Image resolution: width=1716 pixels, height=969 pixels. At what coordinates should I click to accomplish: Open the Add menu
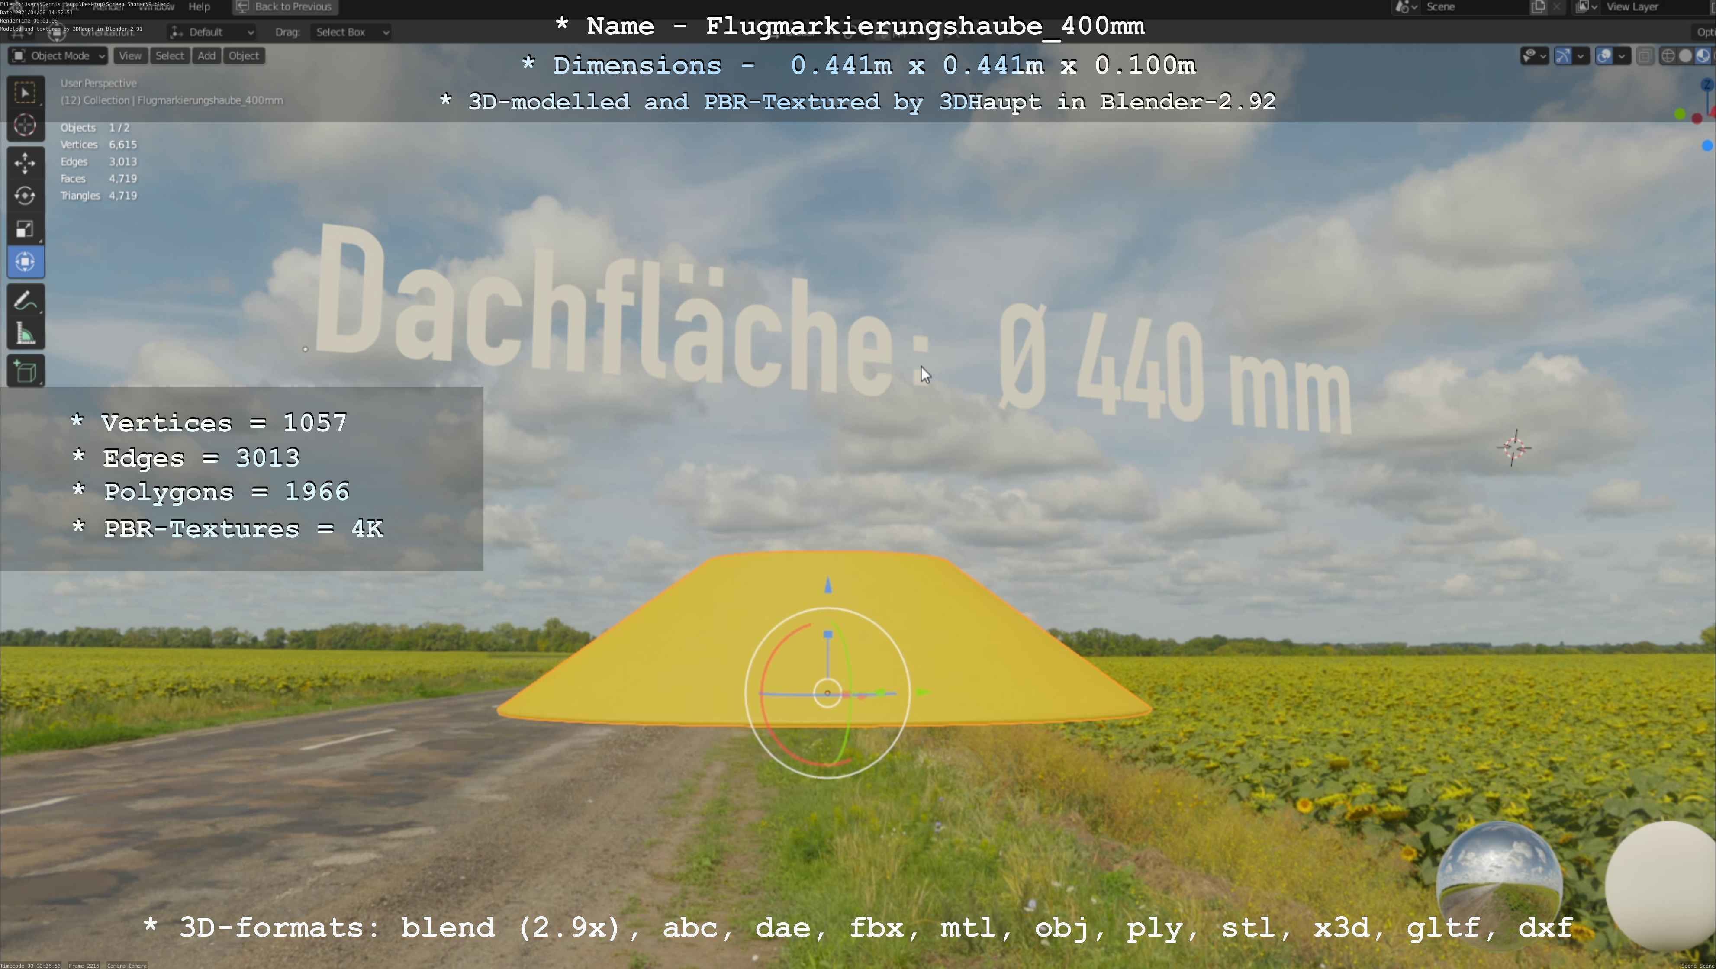point(206,56)
